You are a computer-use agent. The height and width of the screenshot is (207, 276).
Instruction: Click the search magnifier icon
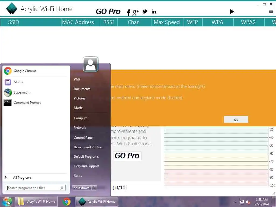point(62,188)
